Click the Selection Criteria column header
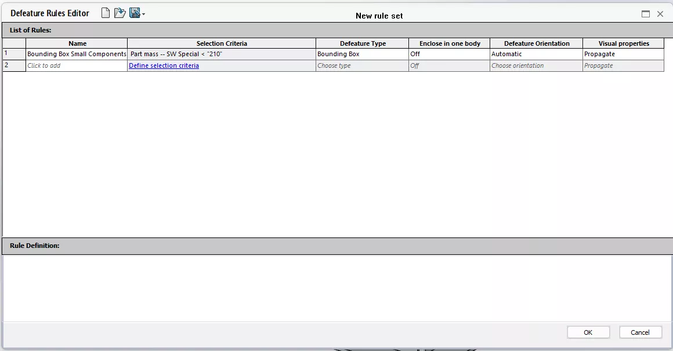The width and height of the screenshot is (673, 351). coord(221,43)
